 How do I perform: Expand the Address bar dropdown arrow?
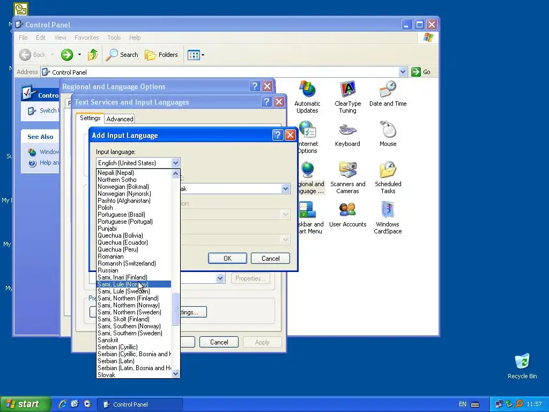(x=403, y=72)
